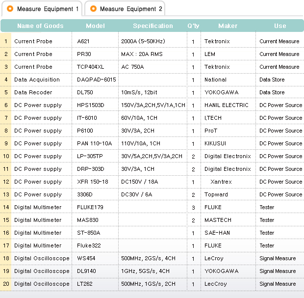Viewport: 304px width, 298px height.
Task: Click maker ProT
Action: point(211,131)
